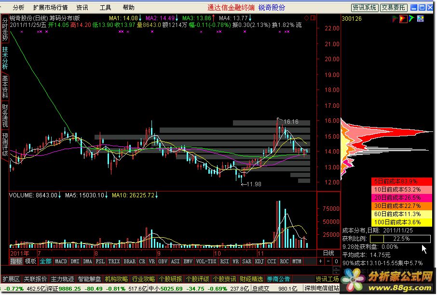Viewport: 437px width, 295px height.
Task: Click the plus button beside indicator tabs
Action: point(321,262)
